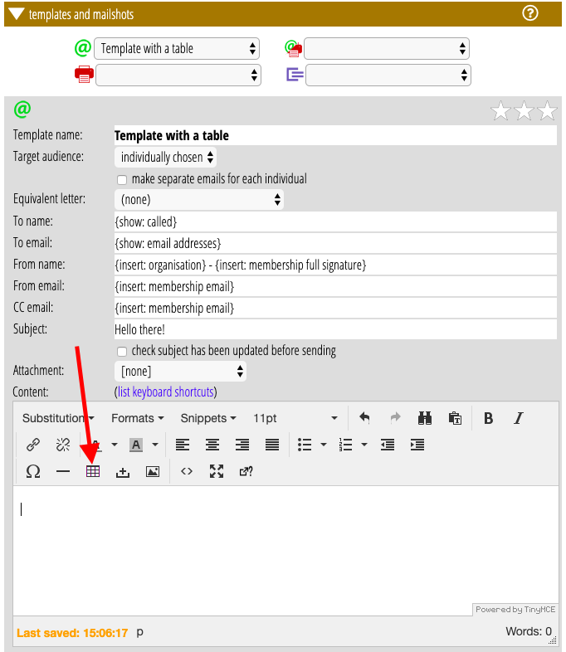The image size is (566, 652).
Task: Click the To name field
Action: [x=335, y=221]
